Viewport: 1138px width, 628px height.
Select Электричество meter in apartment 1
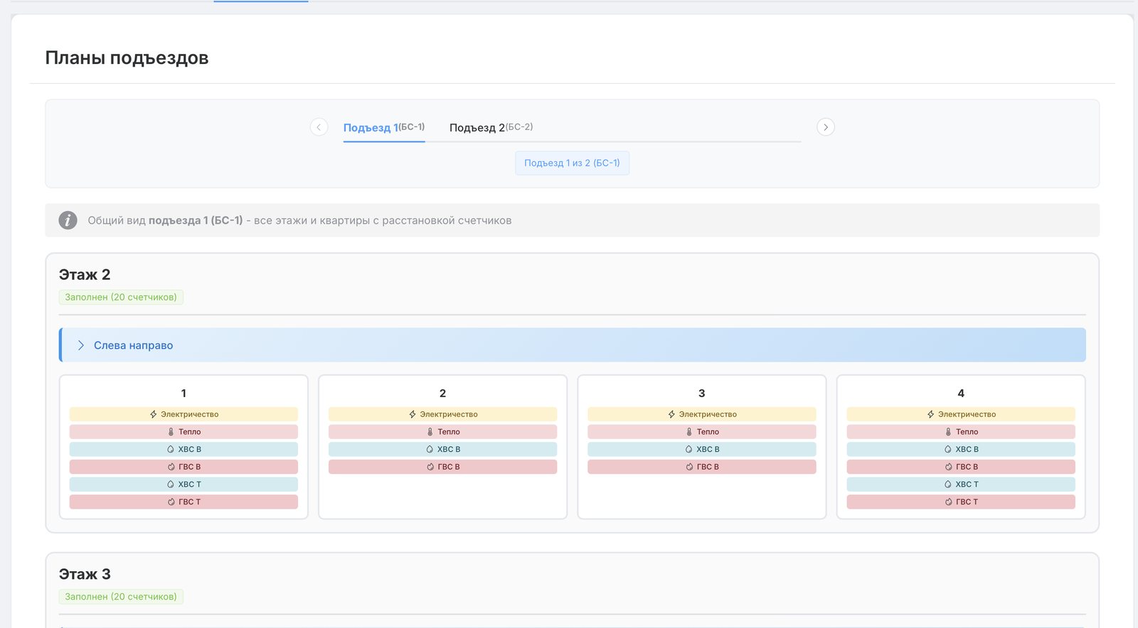click(184, 414)
